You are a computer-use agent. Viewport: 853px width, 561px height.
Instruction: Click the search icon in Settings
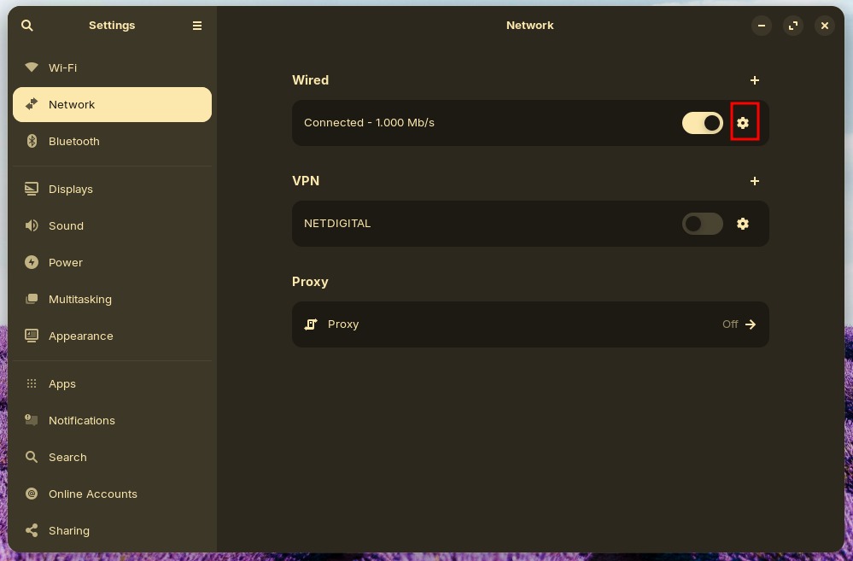tap(27, 25)
